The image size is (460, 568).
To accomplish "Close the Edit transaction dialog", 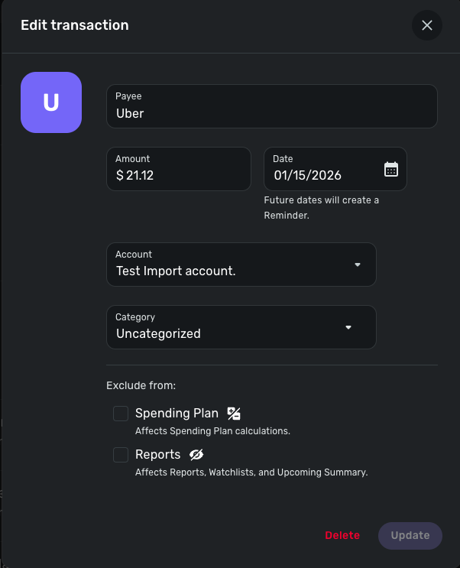I will tap(426, 25).
